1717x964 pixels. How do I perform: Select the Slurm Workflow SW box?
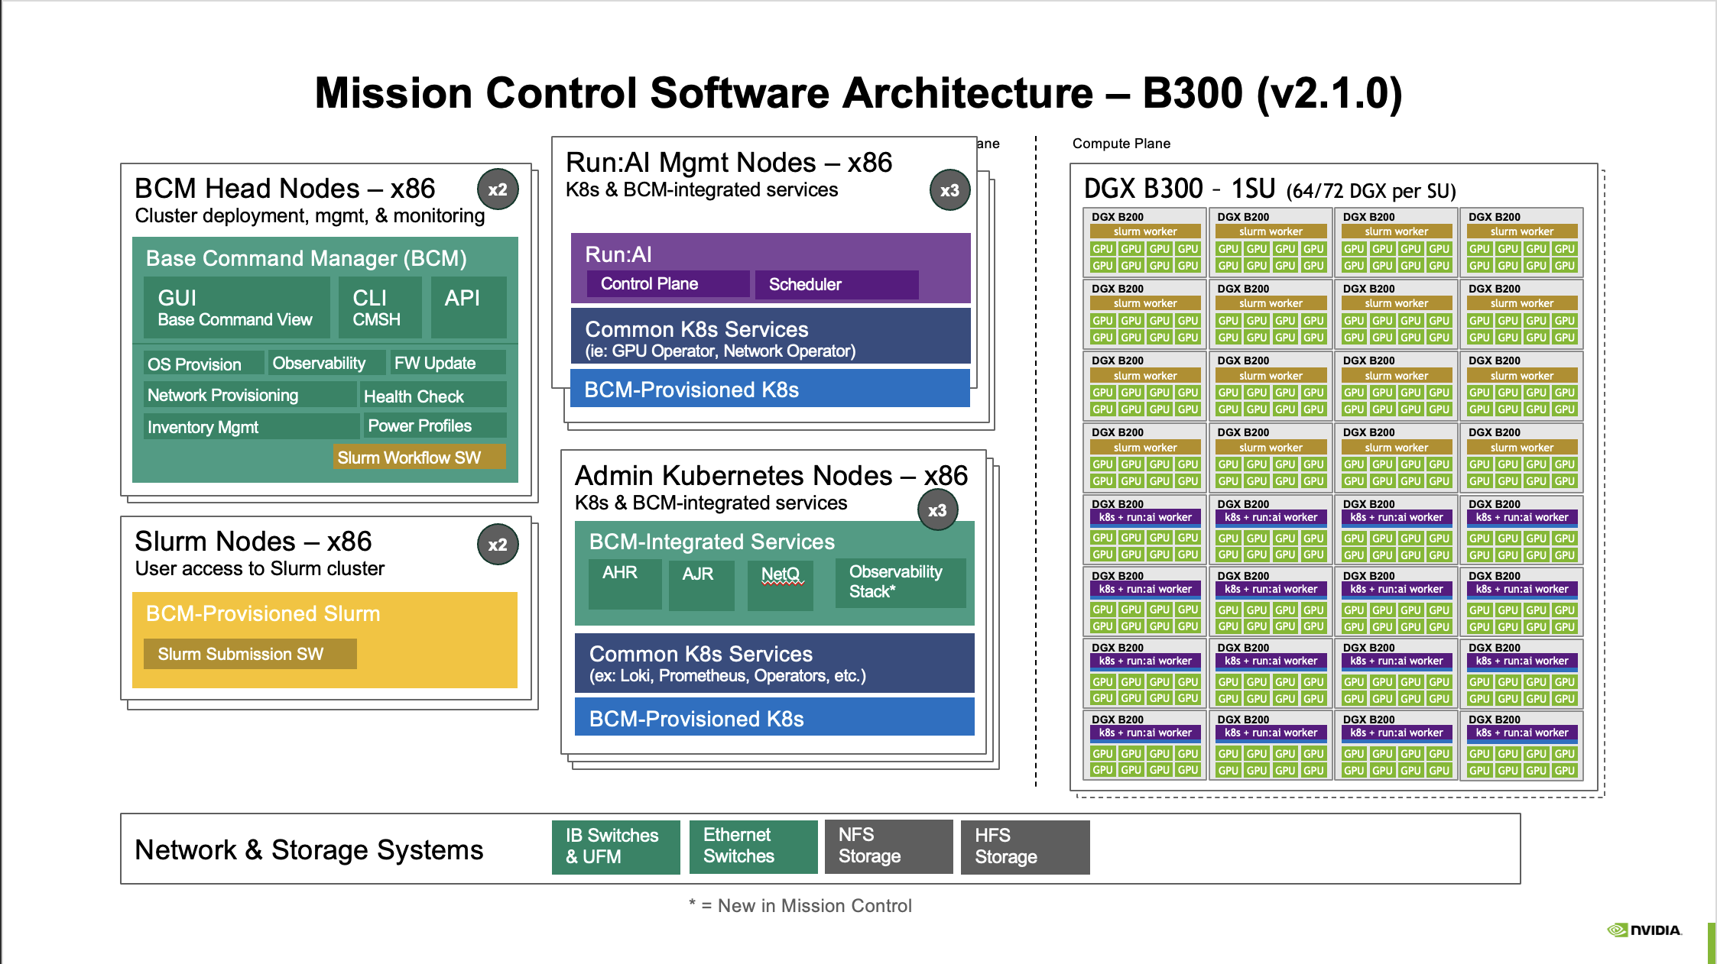(419, 457)
